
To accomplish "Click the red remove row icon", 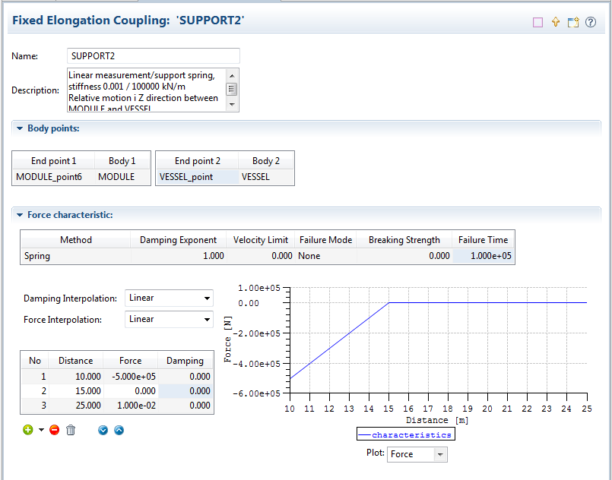I will (54, 430).
